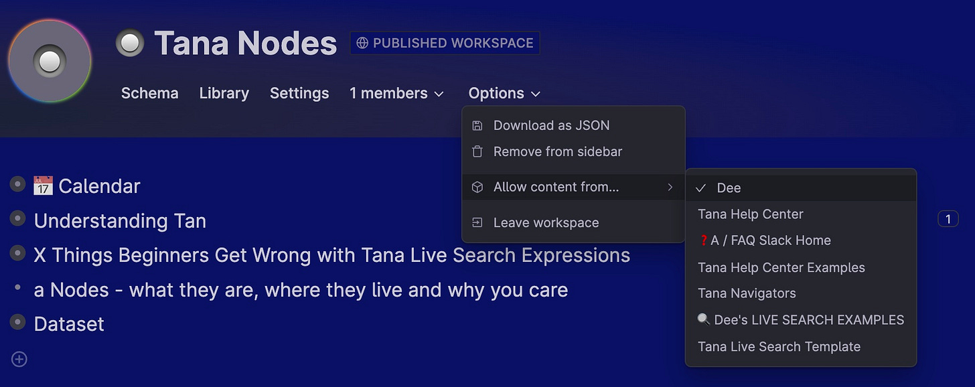Click the small node icon beside Tana Nodes

130,44
